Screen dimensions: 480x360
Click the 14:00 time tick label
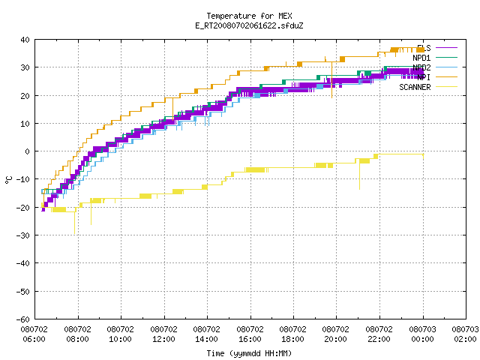(207, 339)
